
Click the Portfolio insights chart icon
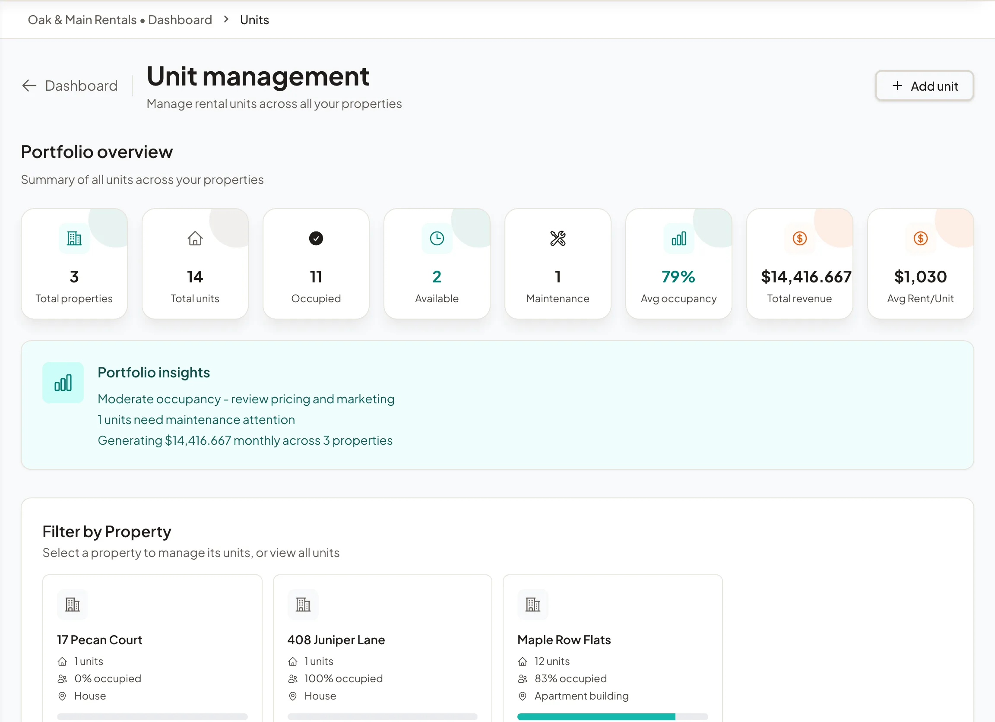click(63, 383)
